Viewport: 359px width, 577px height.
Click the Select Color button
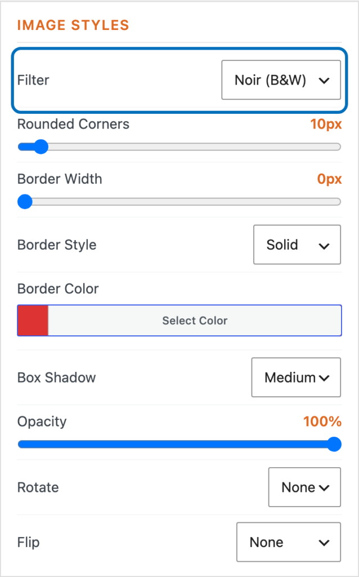(x=195, y=321)
